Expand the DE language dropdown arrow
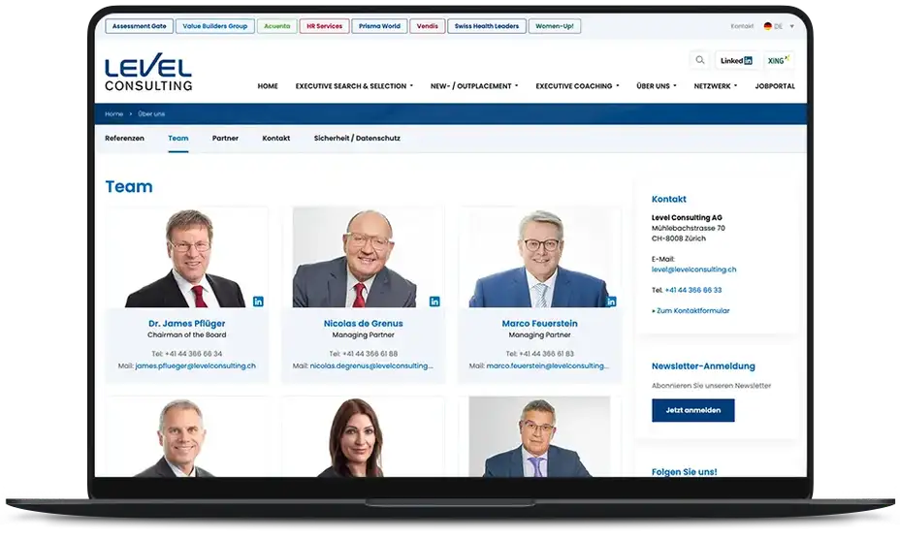900x539 pixels. pyautogui.click(x=792, y=26)
